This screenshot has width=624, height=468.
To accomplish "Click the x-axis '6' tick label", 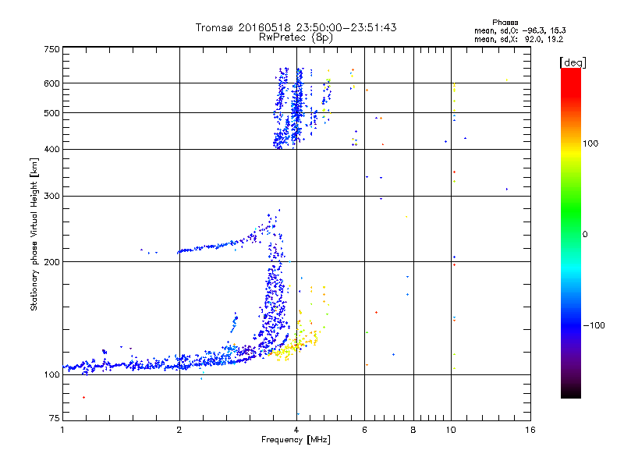I will [x=364, y=430].
